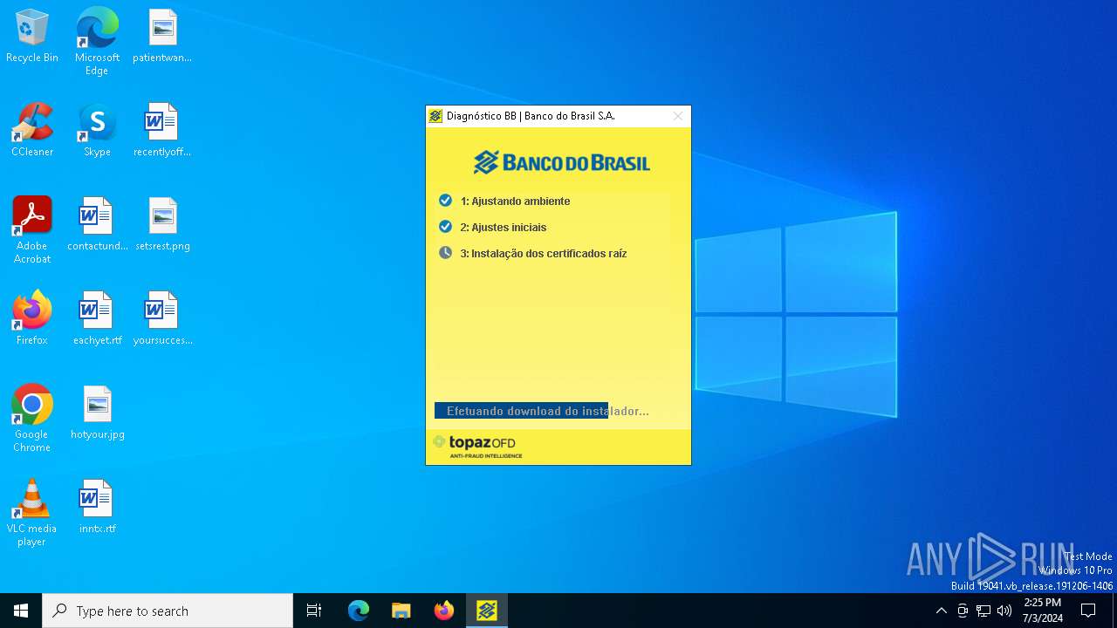Open the clock showing 2:25 PM

point(1043,611)
